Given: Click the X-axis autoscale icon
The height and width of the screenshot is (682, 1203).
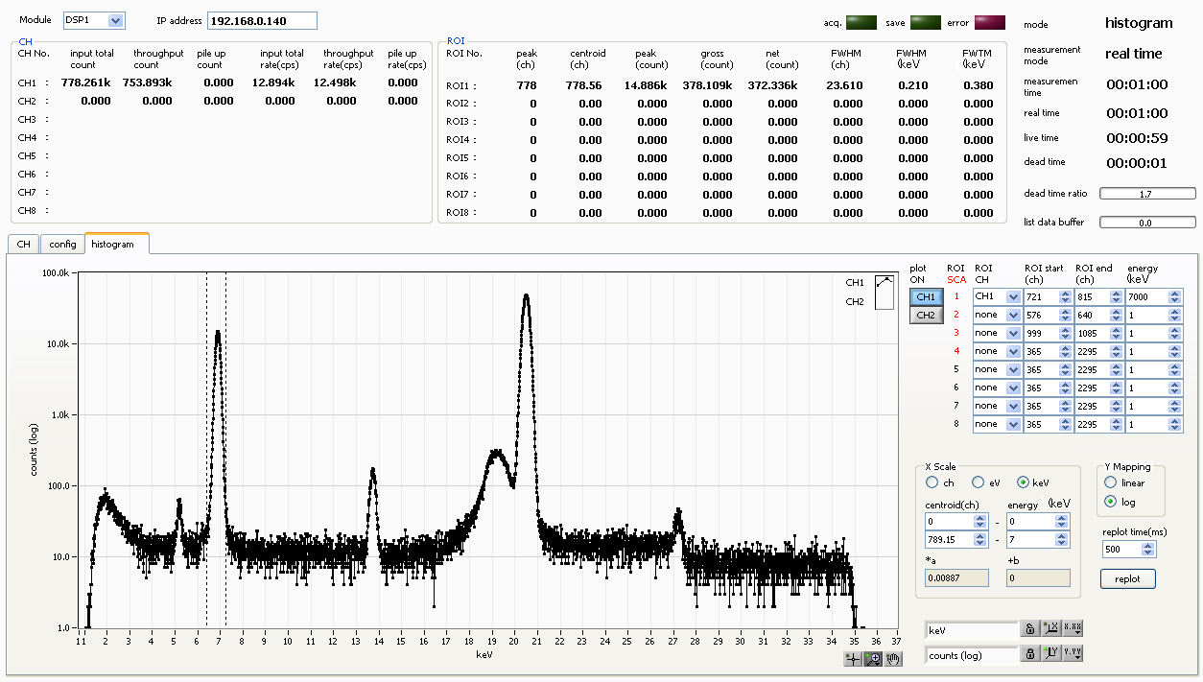Looking at the screenshot, I should click(1050, 628).
